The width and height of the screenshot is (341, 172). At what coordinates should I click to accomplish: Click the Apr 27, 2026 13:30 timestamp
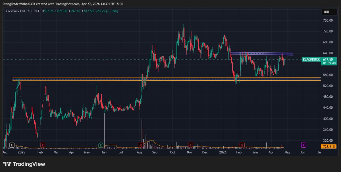pyautogui.click(x=102, y=4)
